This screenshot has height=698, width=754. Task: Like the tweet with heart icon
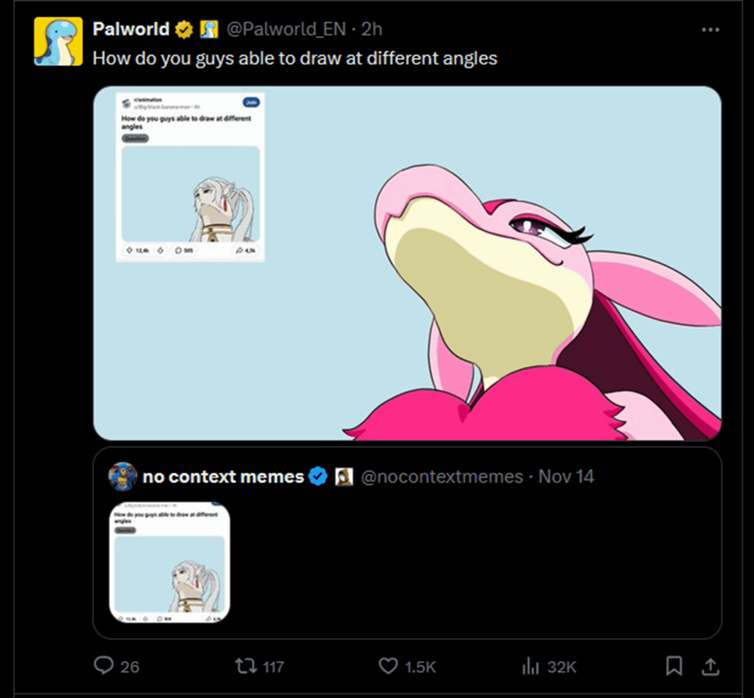[x=388, y=666]
